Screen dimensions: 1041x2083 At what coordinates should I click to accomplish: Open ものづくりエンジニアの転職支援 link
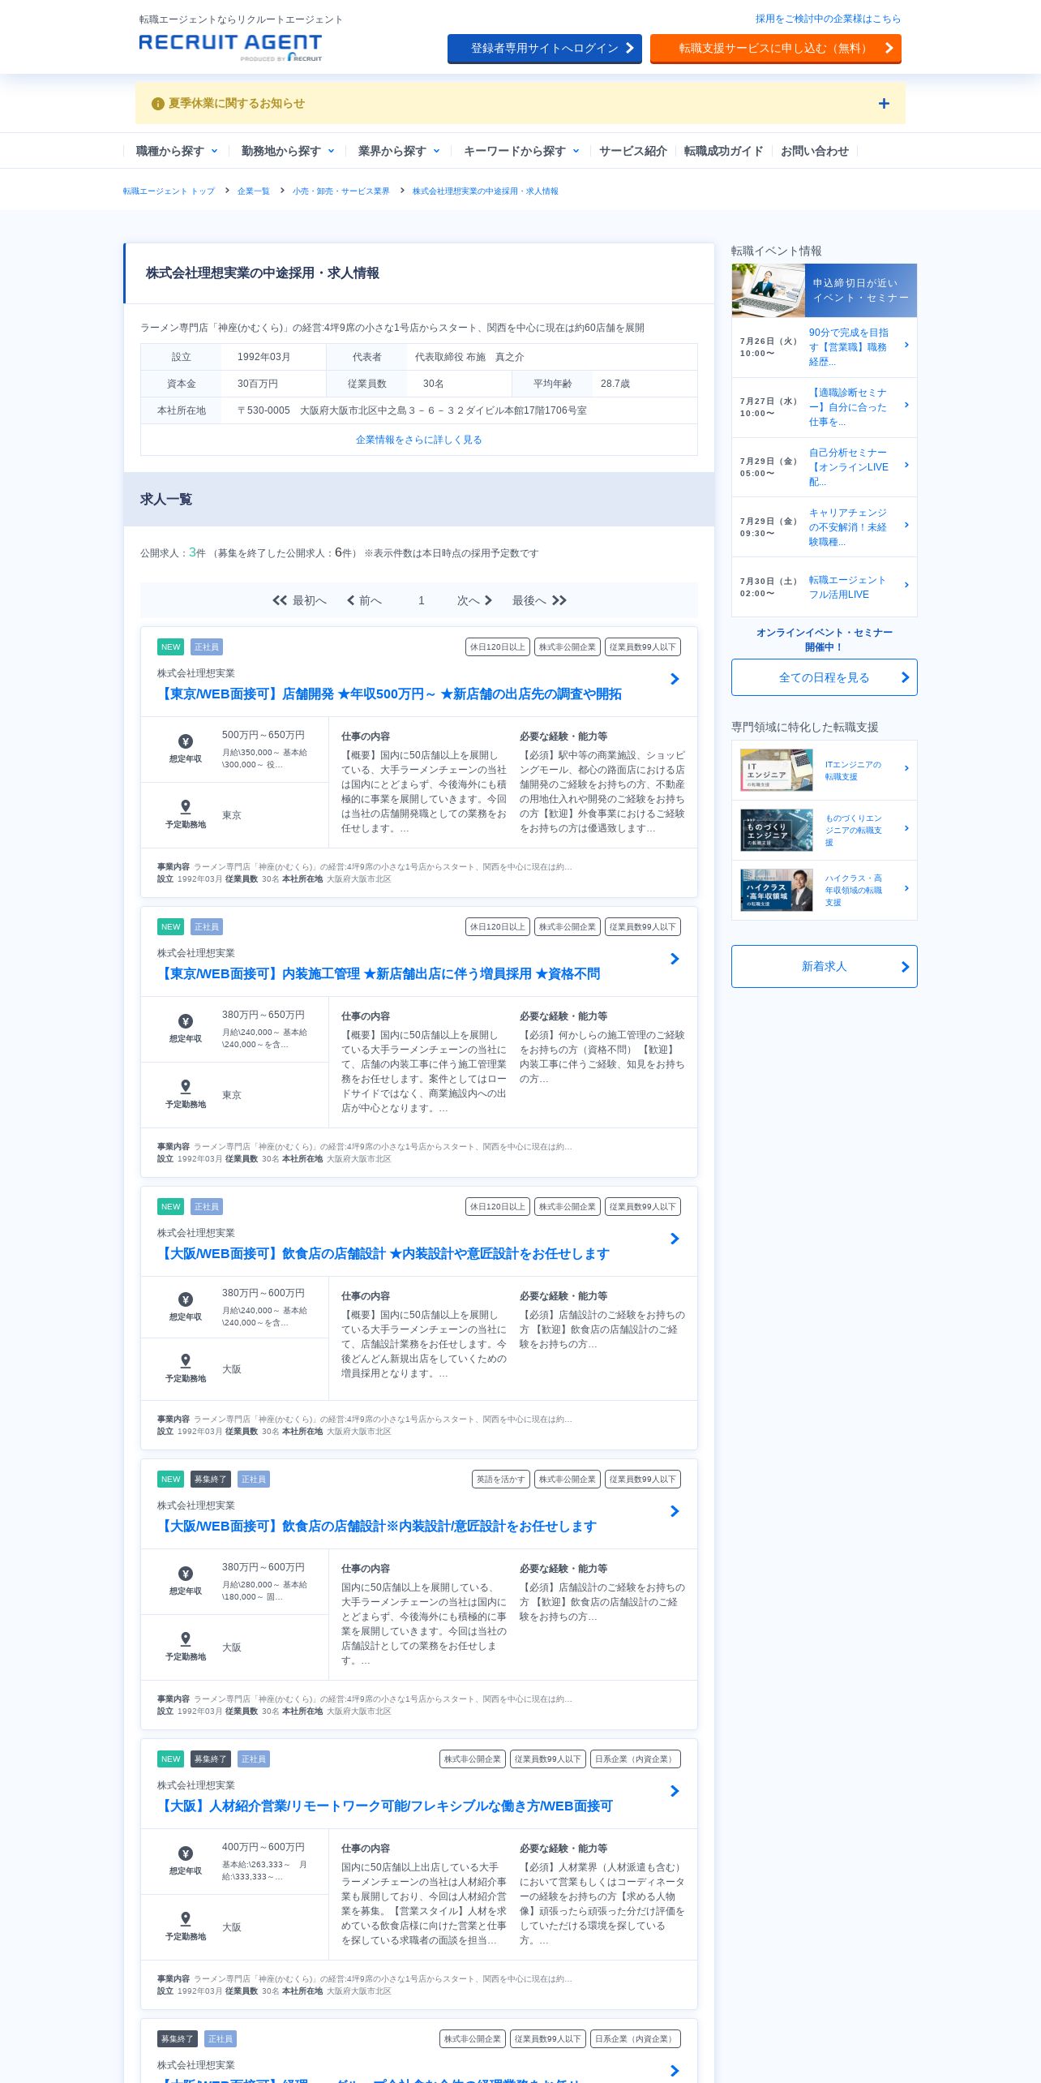[854, 831]
